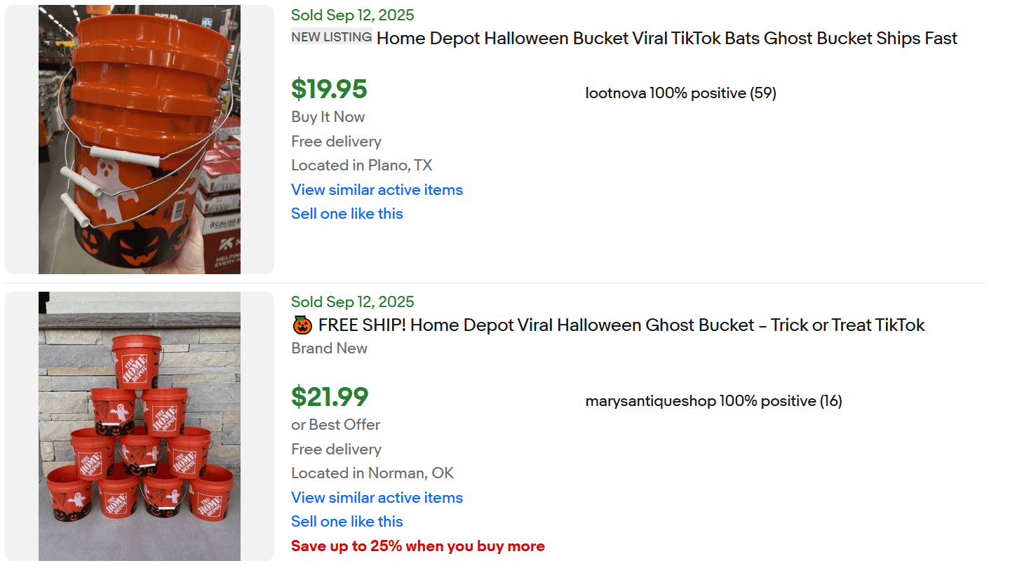Screen dimensions: 1010x568
Task: Select Sell one like this under the second listing
Action: [347, 521]
